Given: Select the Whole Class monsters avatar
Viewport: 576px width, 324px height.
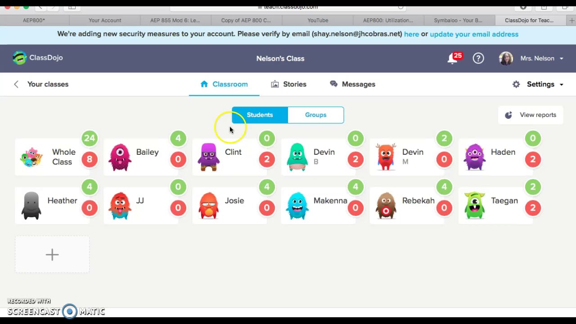Looking at the screenshot, I should [31, 157].
